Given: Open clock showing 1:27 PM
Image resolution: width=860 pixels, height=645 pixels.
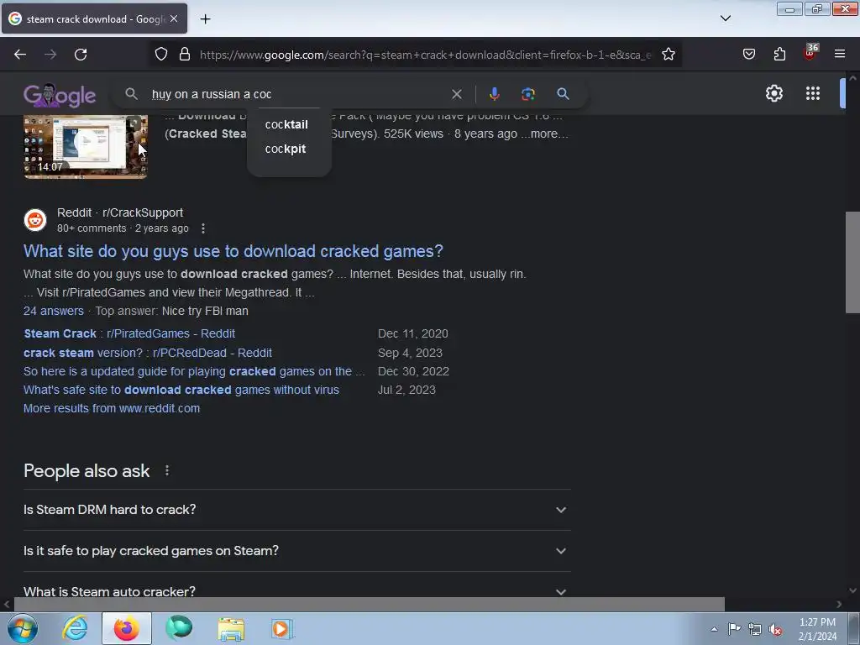Looking at the screenshot, I should coord(817,629).
